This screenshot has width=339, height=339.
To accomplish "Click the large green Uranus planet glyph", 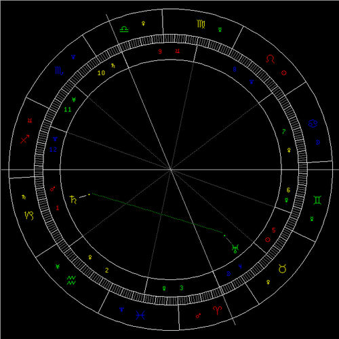I will click(235, 249).
